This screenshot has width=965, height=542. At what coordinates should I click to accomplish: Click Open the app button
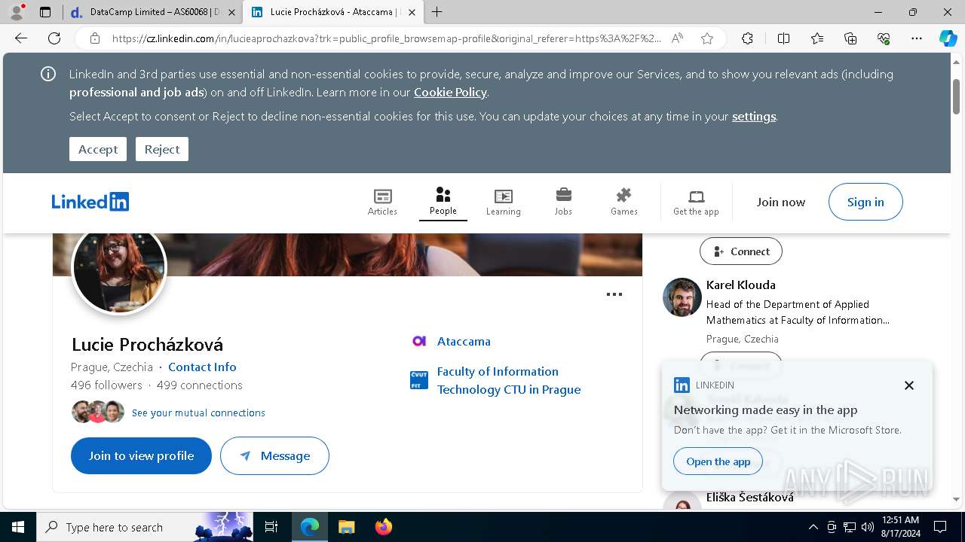(718, 461)
